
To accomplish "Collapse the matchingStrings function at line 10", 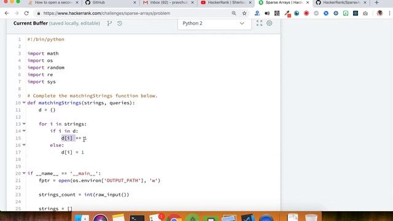I will 24,103.
